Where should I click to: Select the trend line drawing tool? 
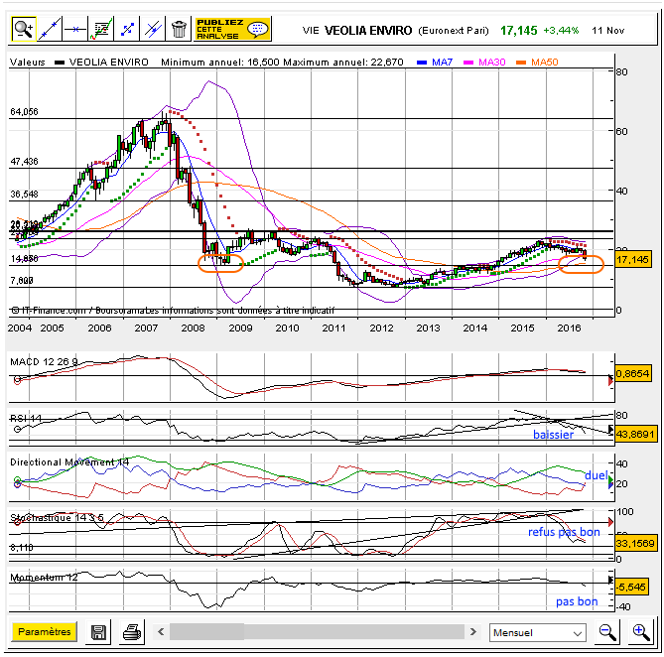coord(50,29)
